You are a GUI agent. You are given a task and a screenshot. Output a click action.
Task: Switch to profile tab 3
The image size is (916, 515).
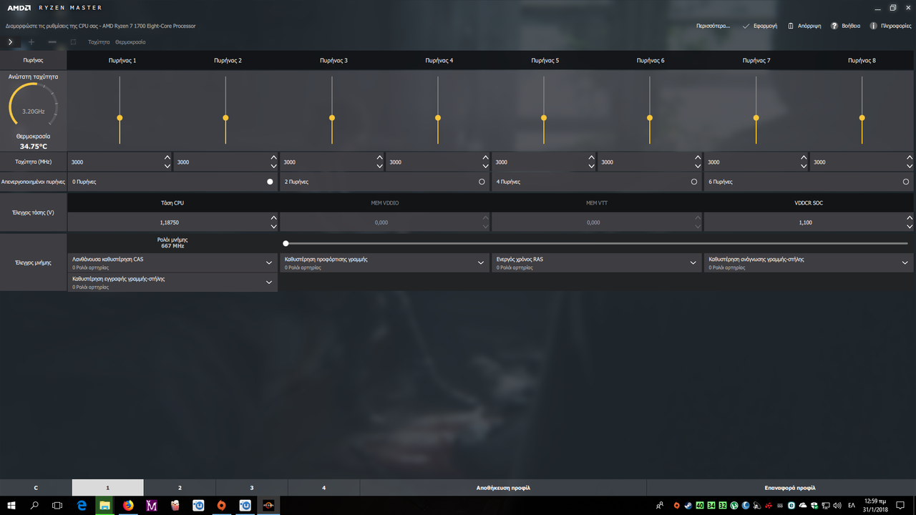(x=252, y=488)
